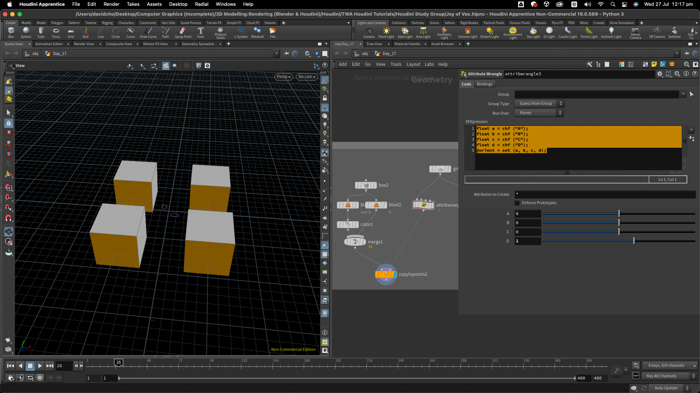Open the Render menu
This screenshot has width=700, height=393.
coord(111,4)
